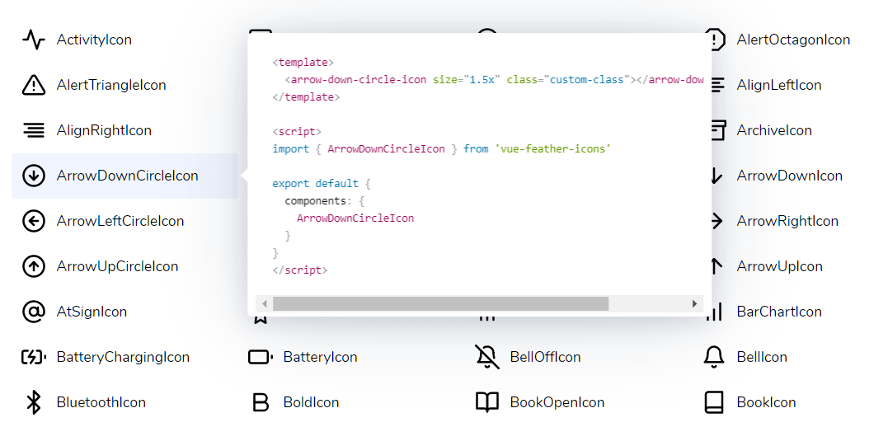The width and height of the screenshot is (888, 427).
Task: Click the AlignRight lines icon
Action: tap(34, 130)
